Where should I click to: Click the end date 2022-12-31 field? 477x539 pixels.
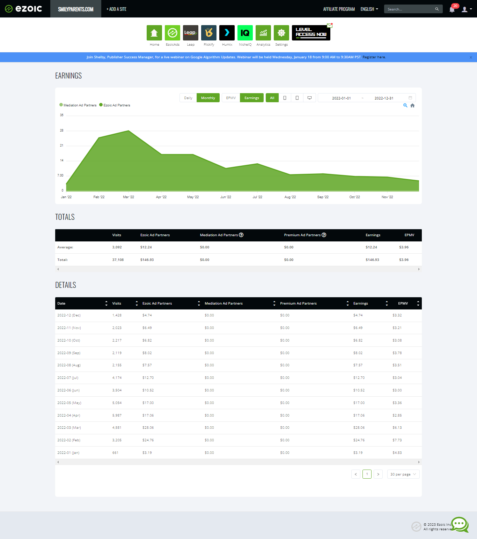click(384, 98)
